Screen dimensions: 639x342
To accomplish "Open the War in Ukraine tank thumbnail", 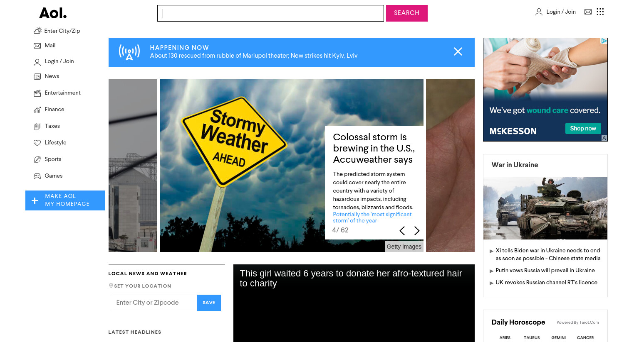I will (545, 208).
